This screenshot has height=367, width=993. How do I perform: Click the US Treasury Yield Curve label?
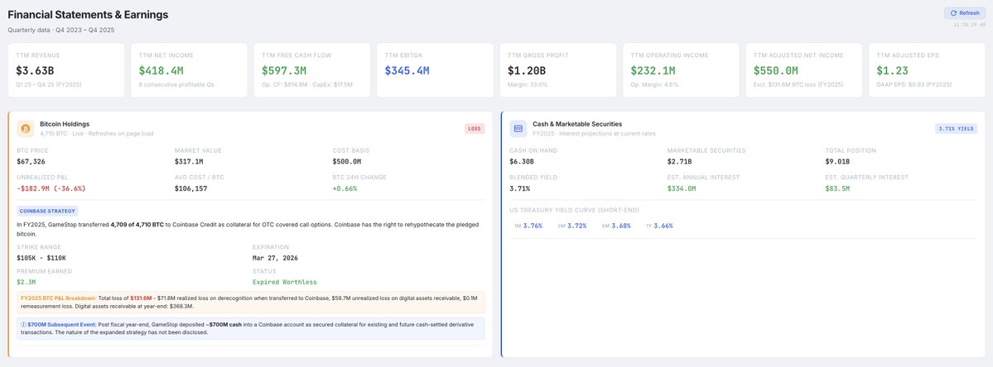point(575,210)
